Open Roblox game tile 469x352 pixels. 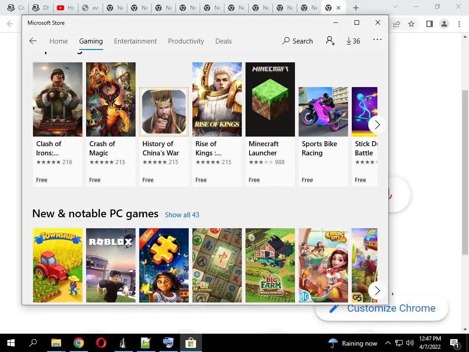tap(111, 265)
